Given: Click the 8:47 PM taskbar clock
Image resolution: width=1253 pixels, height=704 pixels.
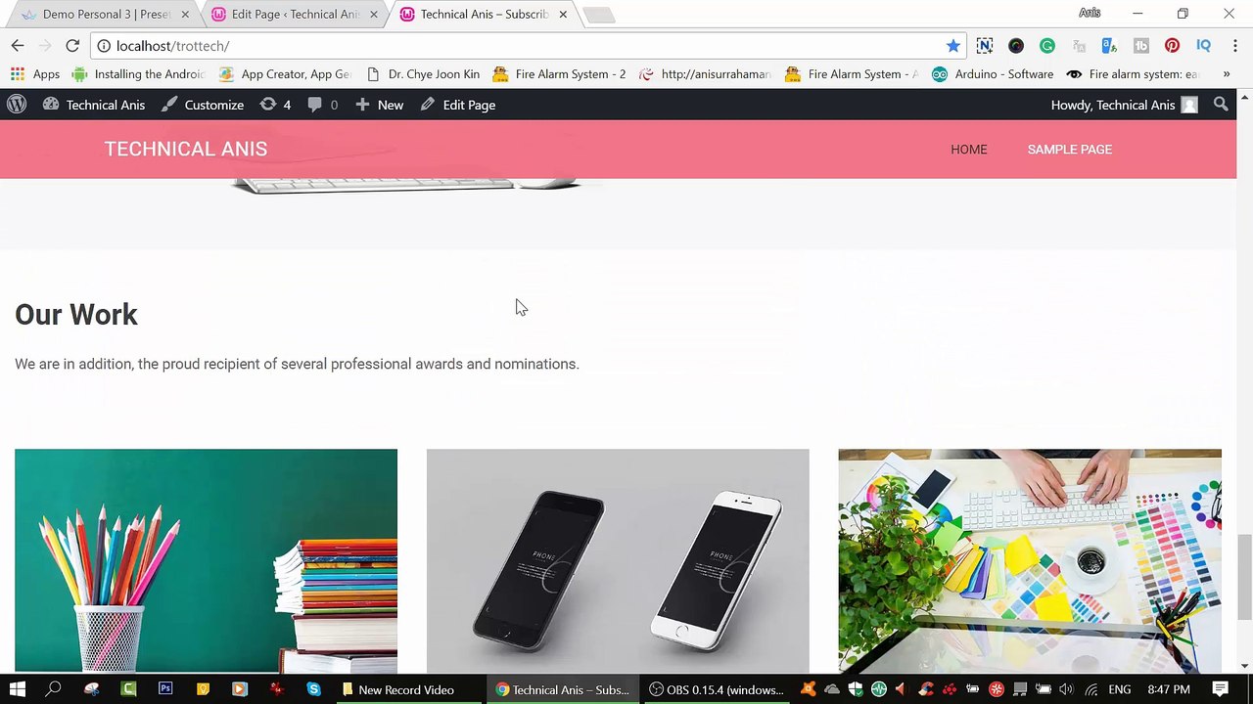Looking at the screenshot, I should click(1169, 689).
